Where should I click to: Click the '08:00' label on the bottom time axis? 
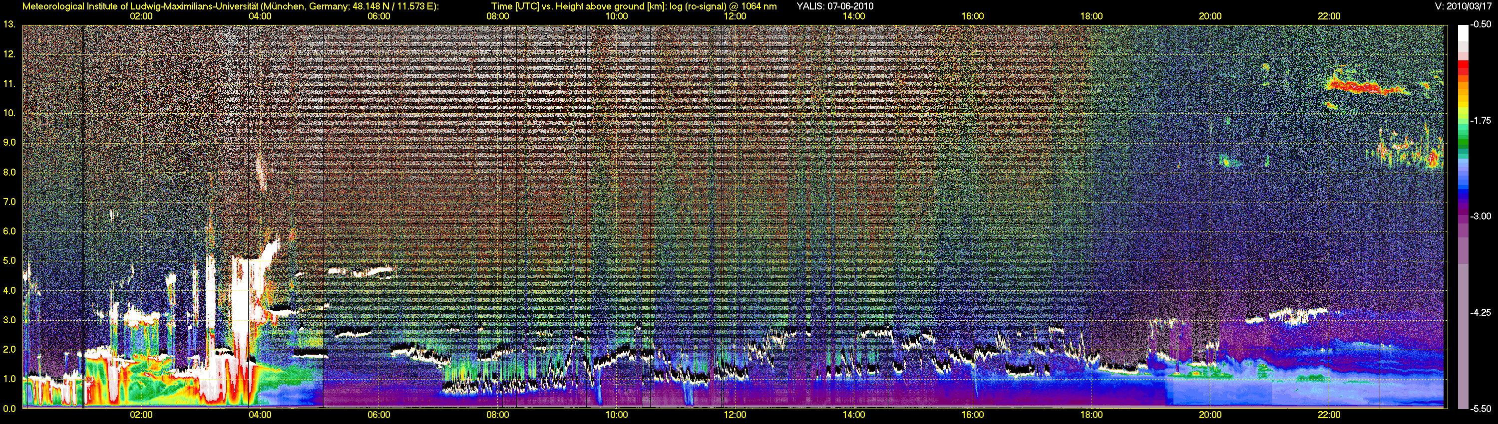point(498,415)
